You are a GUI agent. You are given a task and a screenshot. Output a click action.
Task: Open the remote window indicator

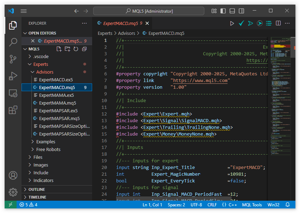click(x=11, y=205)
